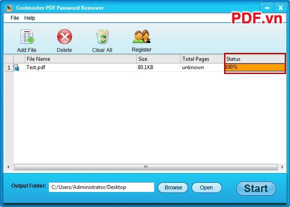Select the Test.pdf file name
The height and width of the screenshot is (207, 290).
tap(36, 67)
